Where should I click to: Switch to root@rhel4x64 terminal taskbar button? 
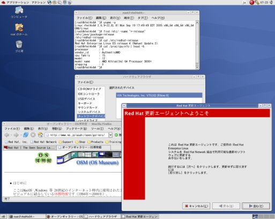tap(27, 216)
